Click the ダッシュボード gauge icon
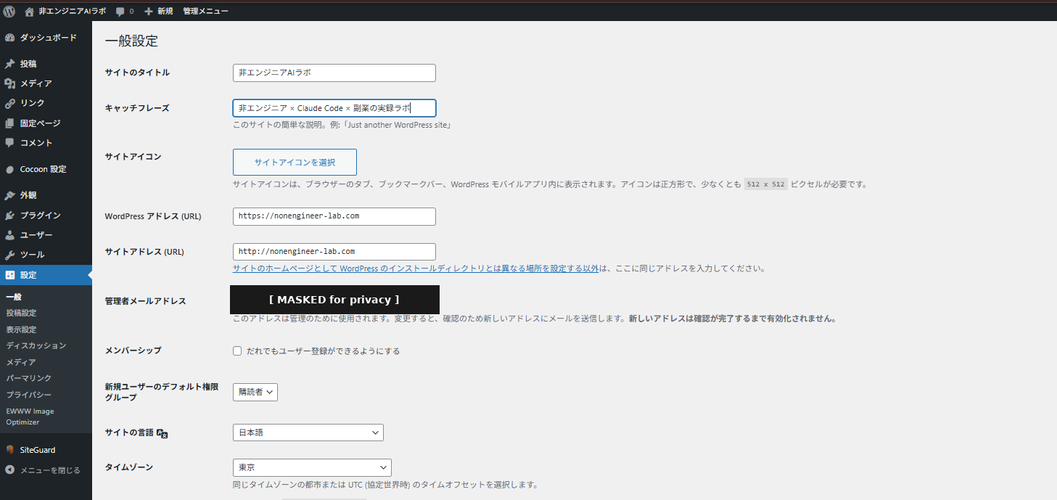The width and height of the screenshot is (1057, 500). pyautogui.click(x=10, y=38)
